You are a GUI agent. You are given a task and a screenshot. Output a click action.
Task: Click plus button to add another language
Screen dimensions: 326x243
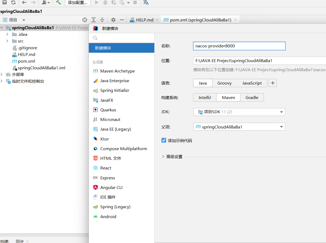point(273,83)
